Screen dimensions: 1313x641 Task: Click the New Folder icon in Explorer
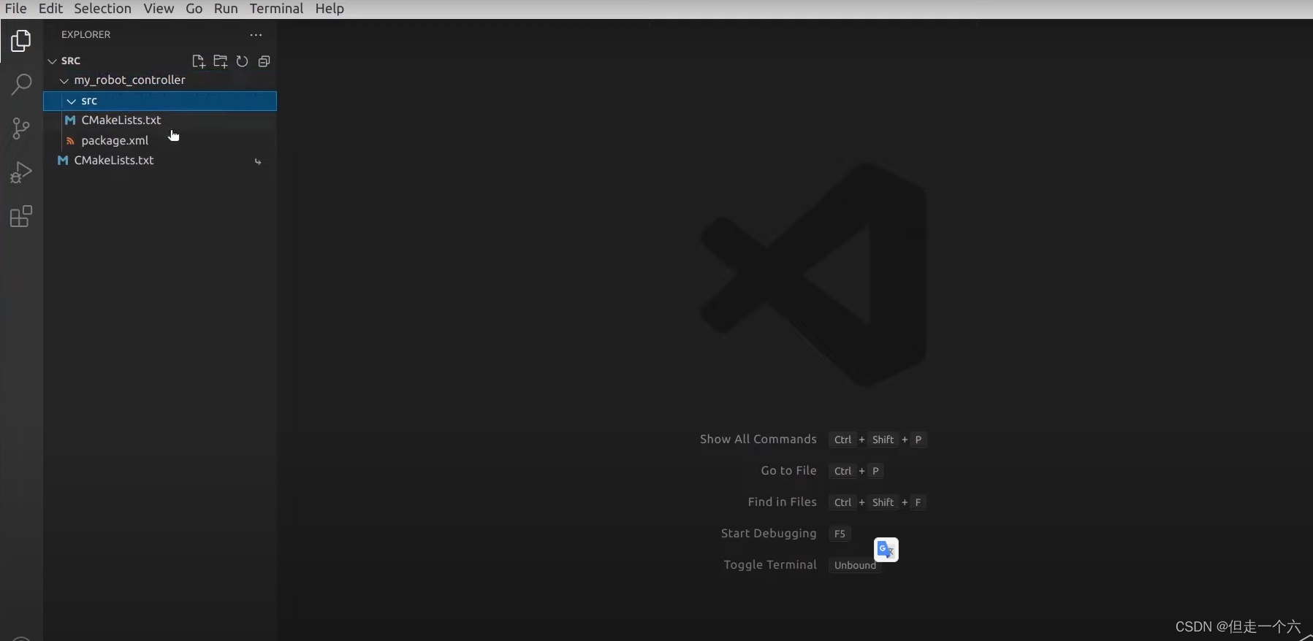point(220,61)
